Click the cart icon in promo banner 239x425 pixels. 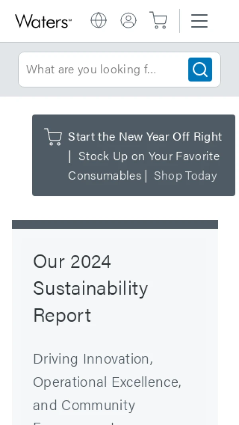[x=53, y=137]
